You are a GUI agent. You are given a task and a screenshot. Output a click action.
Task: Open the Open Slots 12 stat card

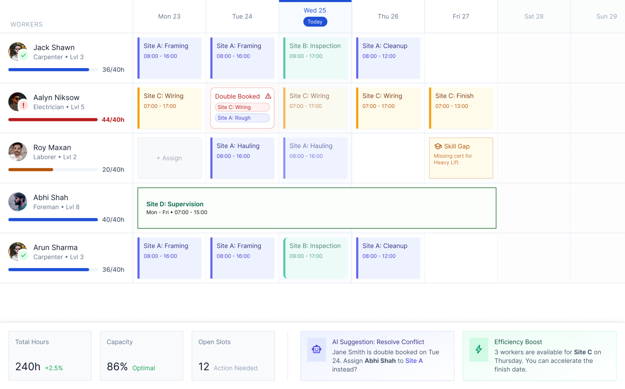coord(233,356)
